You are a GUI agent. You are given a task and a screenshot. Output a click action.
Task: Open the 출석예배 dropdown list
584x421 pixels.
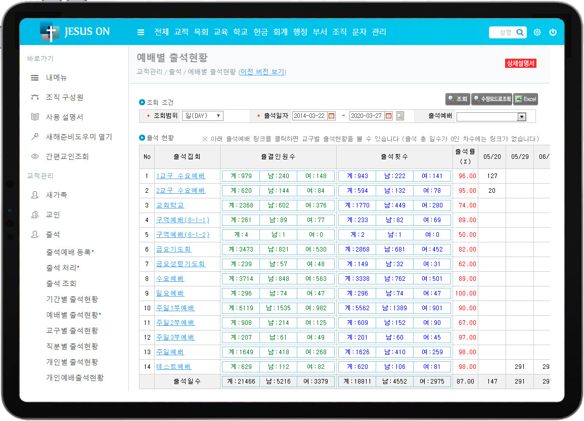491,117
